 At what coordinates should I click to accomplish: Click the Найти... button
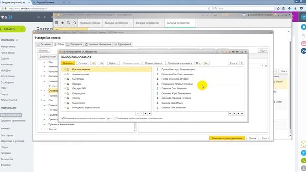(x=113, y=63)
